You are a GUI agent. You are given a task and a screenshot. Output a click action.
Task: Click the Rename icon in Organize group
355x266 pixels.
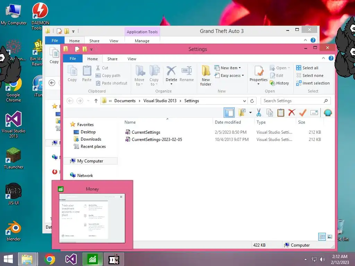[187, 73]
